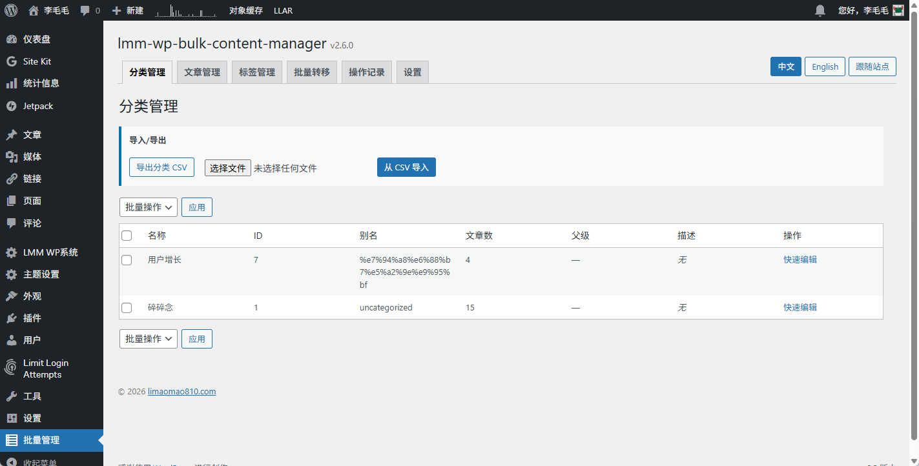Open the Jetpack sidebar icon

(11, 106)
